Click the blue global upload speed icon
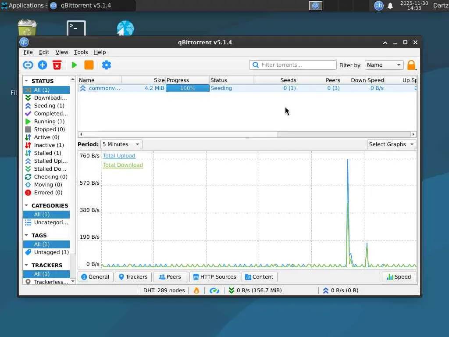This screenshot has height=337, width=449. click(326, 290)
